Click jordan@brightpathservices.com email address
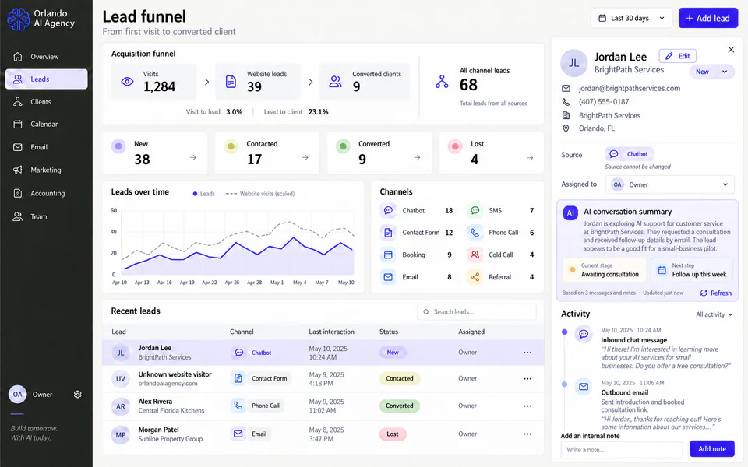 [630, 88]
